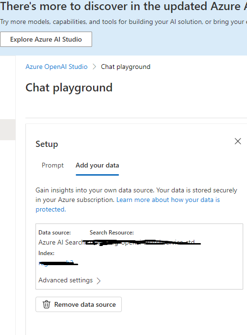This screenshot has width=247, height=335.
Task: Click the Explore Azure AI Studio button
Action: coord(46,39)
